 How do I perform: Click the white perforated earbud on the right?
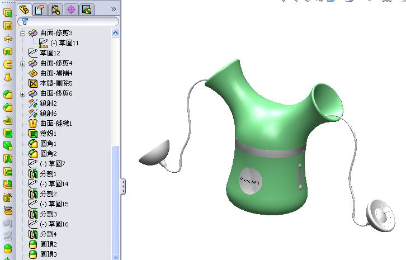[381, 215]
